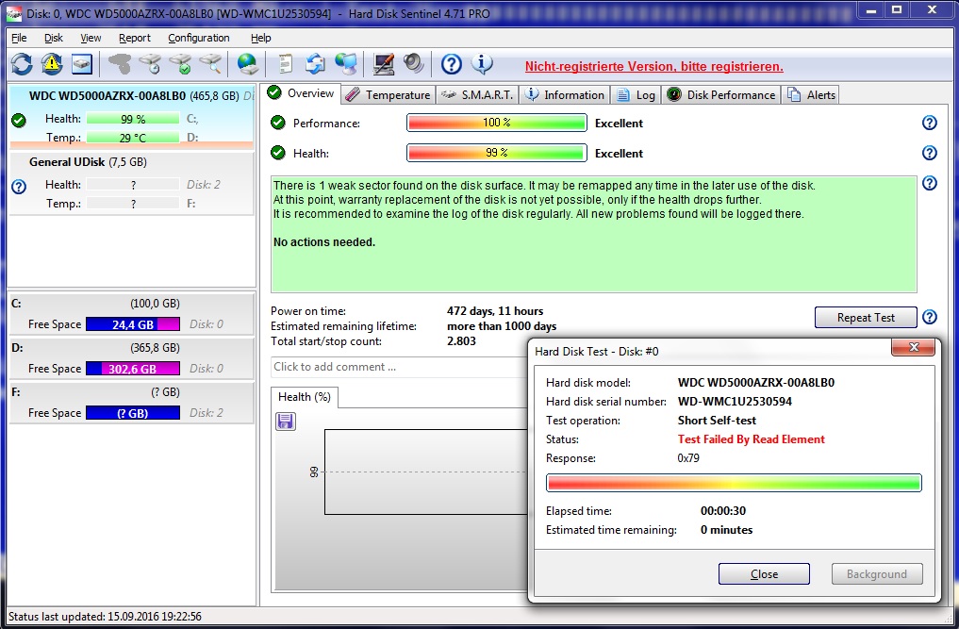Click the disk with magnifier icon
Viewport: 959px width, 629px height.
(x=211, y=63)
